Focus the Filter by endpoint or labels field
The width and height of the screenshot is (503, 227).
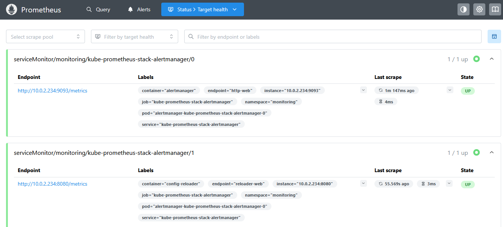(333, 36)
